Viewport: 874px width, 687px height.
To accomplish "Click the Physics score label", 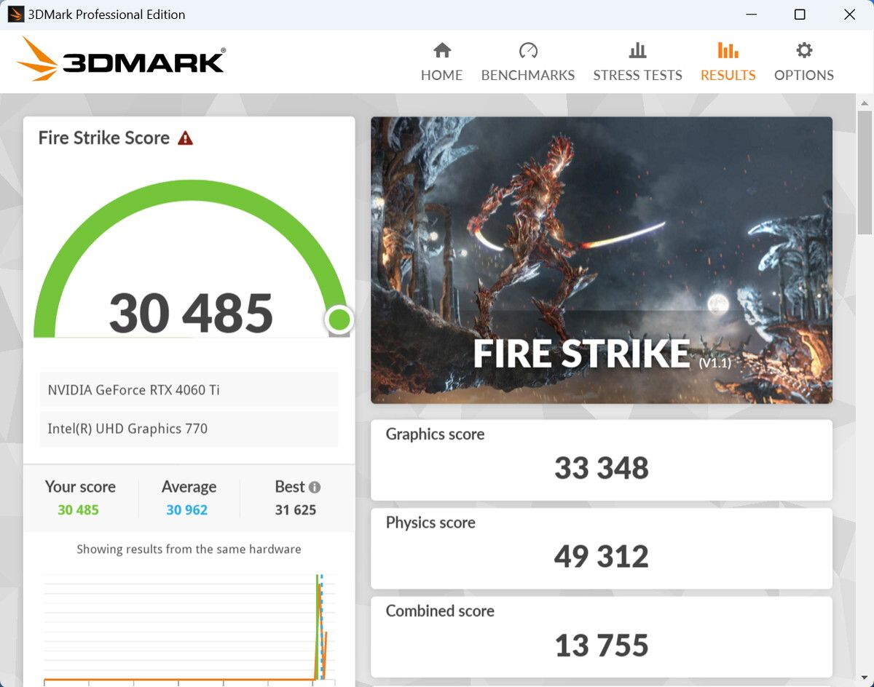I will click(430, 523).
